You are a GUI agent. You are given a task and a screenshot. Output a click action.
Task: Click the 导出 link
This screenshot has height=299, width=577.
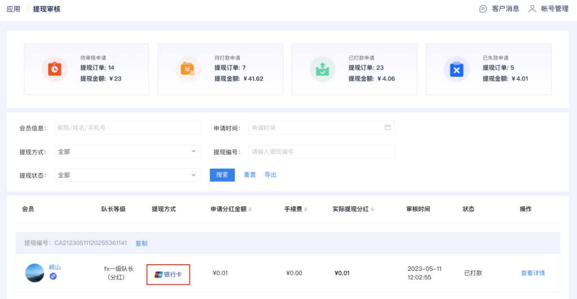tap(270, 175)
